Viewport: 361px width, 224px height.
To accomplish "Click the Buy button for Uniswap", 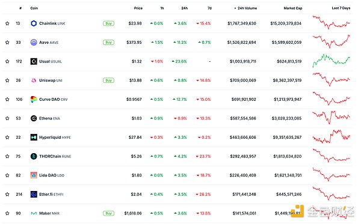I will [x=108, y=80].
